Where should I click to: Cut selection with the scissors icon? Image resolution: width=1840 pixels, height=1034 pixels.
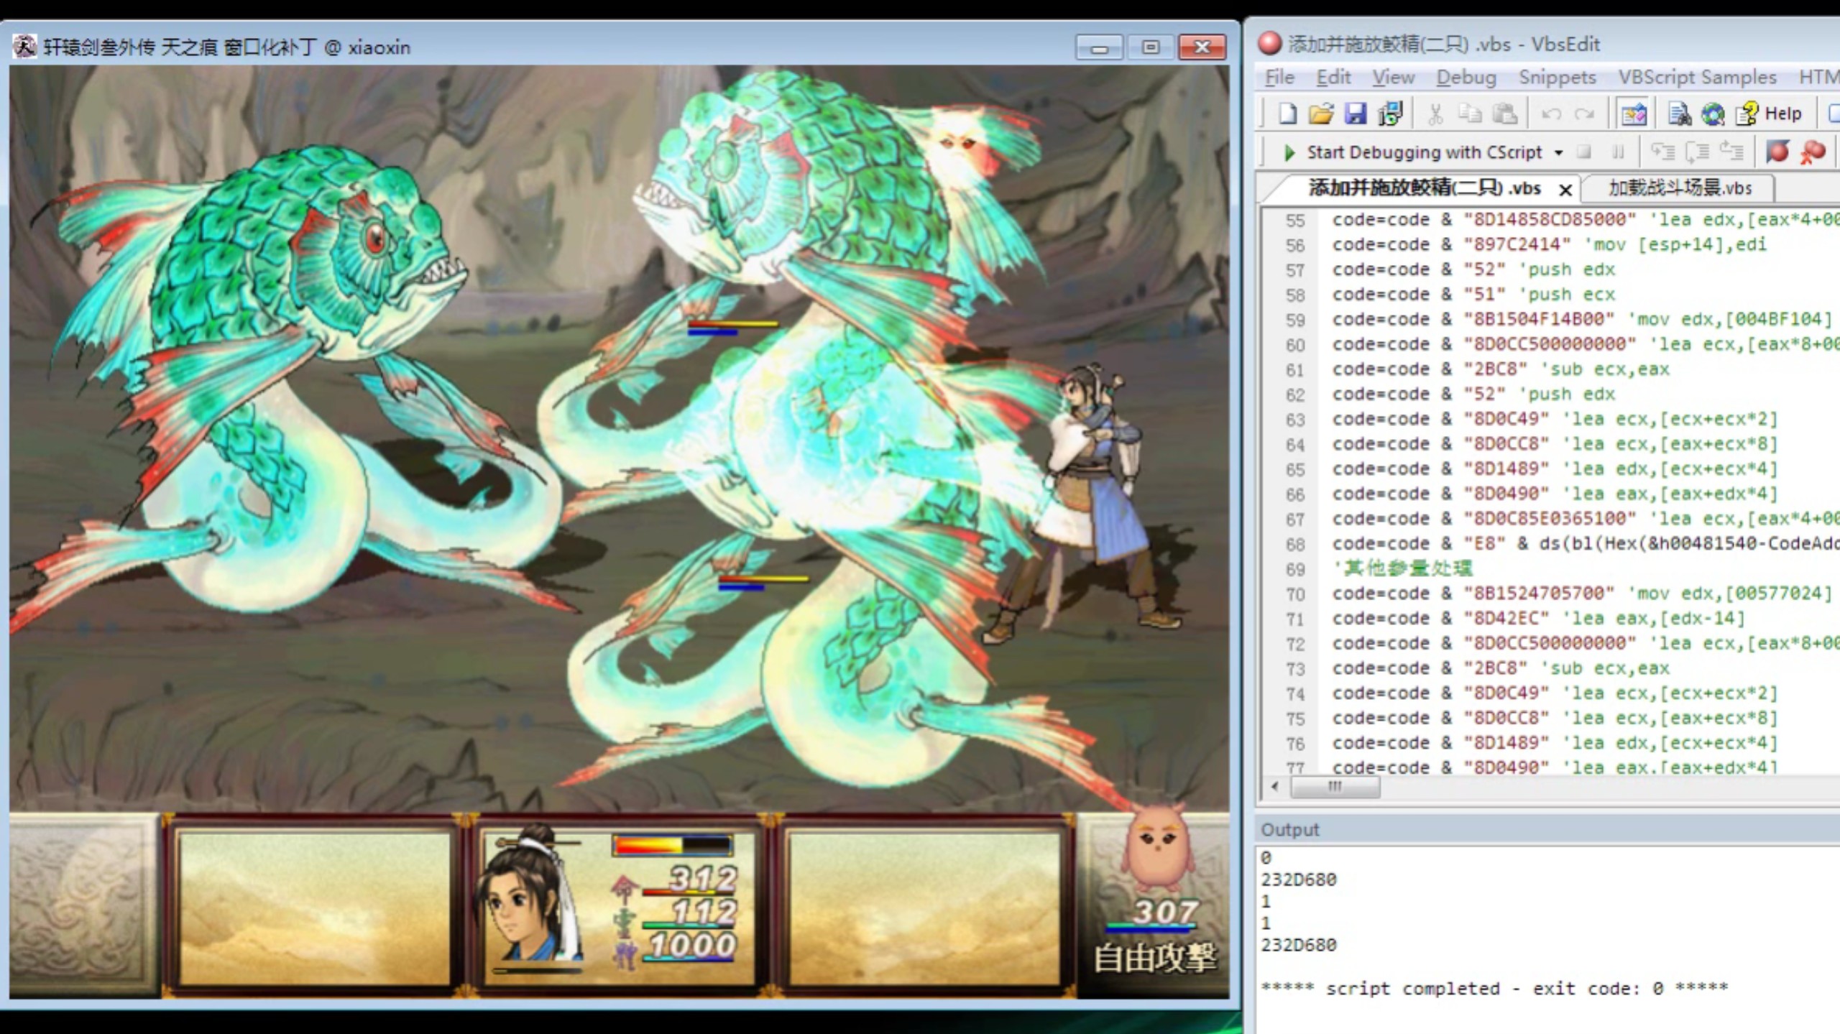pos(1435,114)
